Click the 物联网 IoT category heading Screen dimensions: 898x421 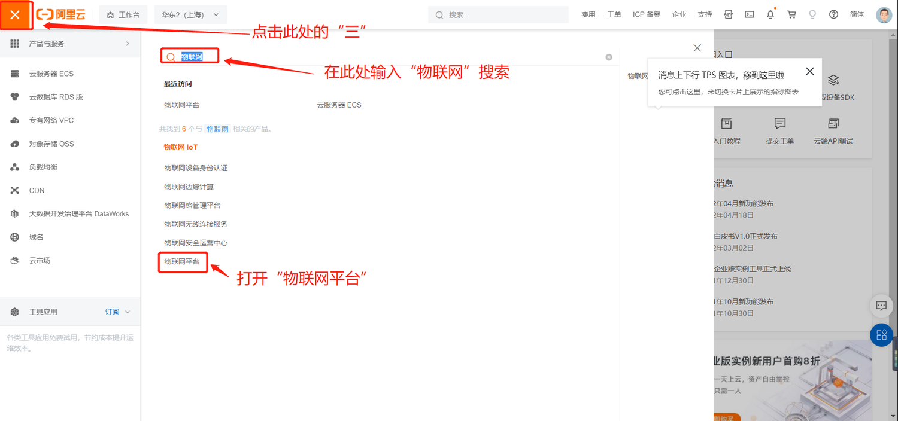[x=181, y=147]
